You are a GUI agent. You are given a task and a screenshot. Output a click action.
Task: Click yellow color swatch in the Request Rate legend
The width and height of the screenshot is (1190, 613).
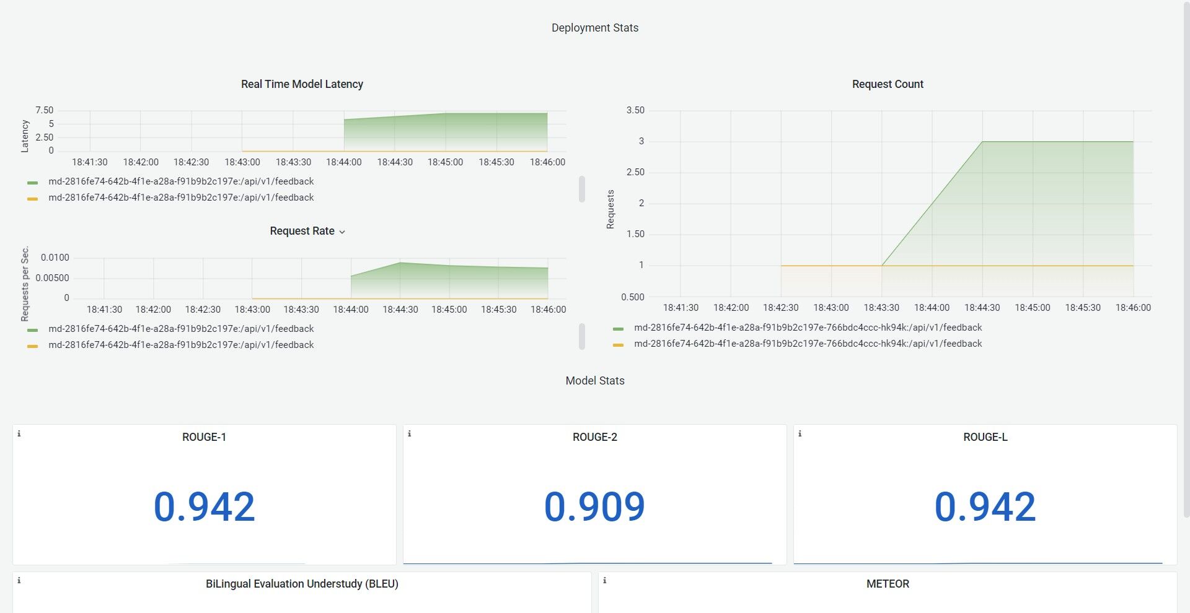[x=33, y=346]
